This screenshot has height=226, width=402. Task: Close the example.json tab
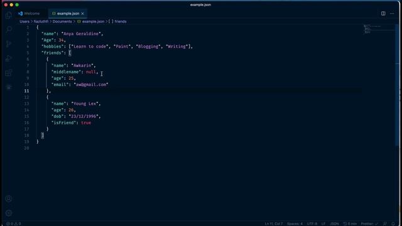(x=82, y=13)
